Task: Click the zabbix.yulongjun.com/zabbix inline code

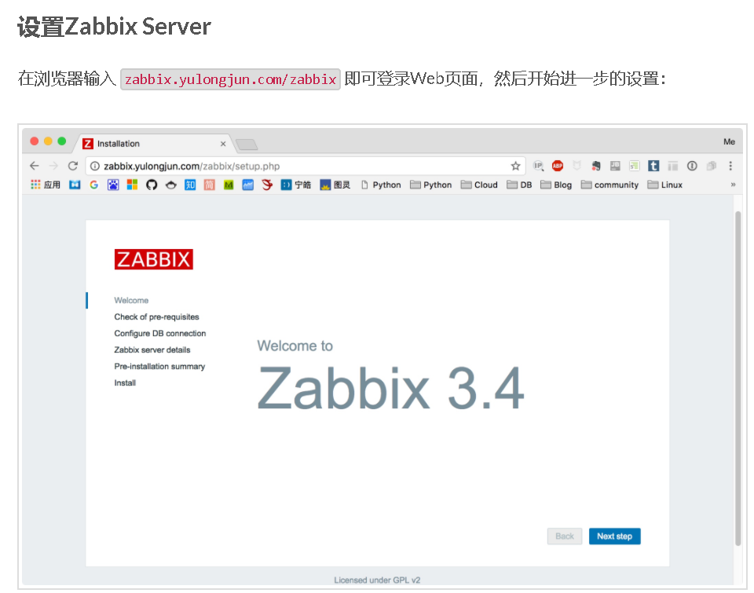Action: coord(230,79)
